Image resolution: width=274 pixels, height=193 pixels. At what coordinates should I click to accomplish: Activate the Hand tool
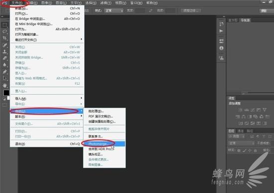[5, 85]
